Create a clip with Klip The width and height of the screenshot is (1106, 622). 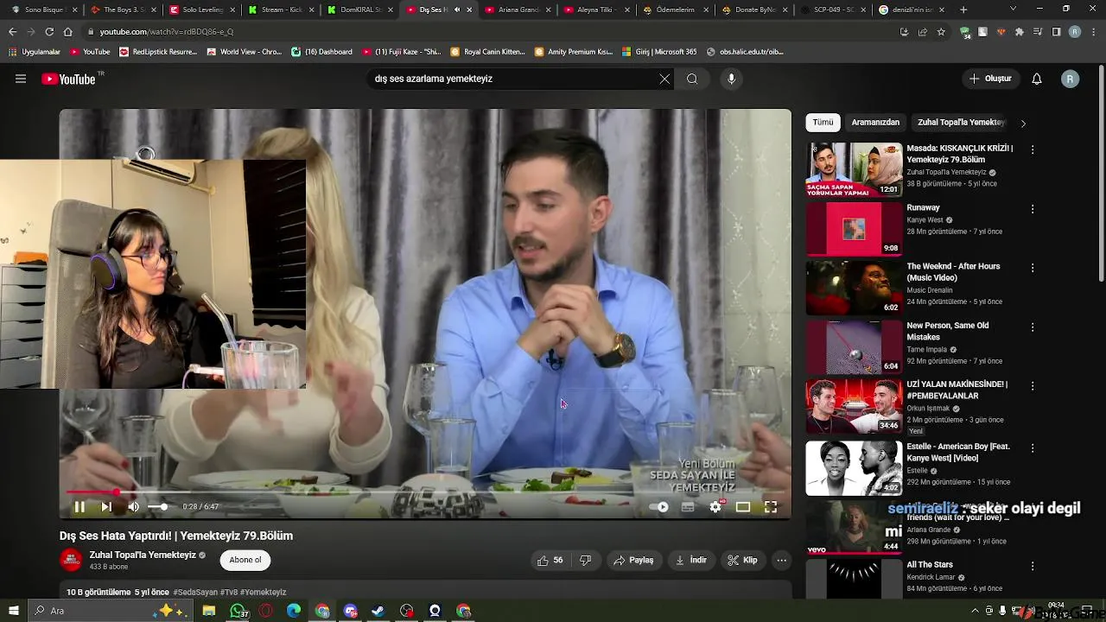(x=742, y=560)
